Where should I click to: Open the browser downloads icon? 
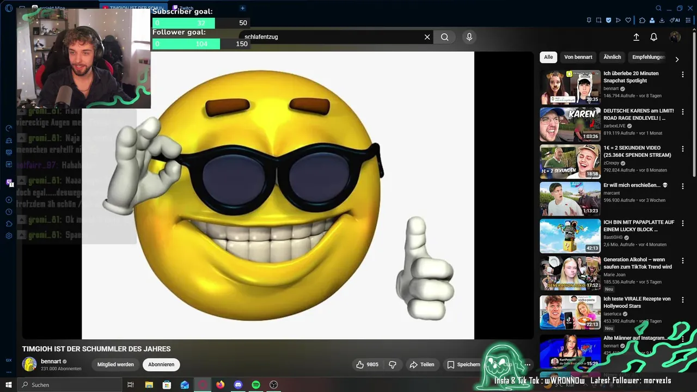[x=662, y=20]
